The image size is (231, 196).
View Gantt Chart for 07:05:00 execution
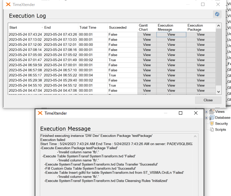pyautogui.click(x=147, y=55)
